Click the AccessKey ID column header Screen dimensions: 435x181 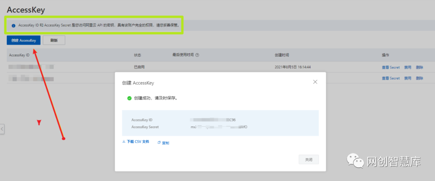click(19, 55)
